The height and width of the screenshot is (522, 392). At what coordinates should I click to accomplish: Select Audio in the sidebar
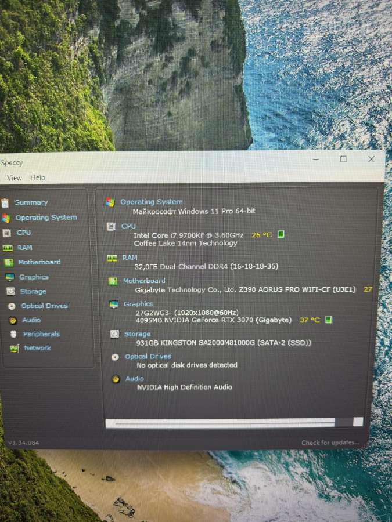coord(31,320)
